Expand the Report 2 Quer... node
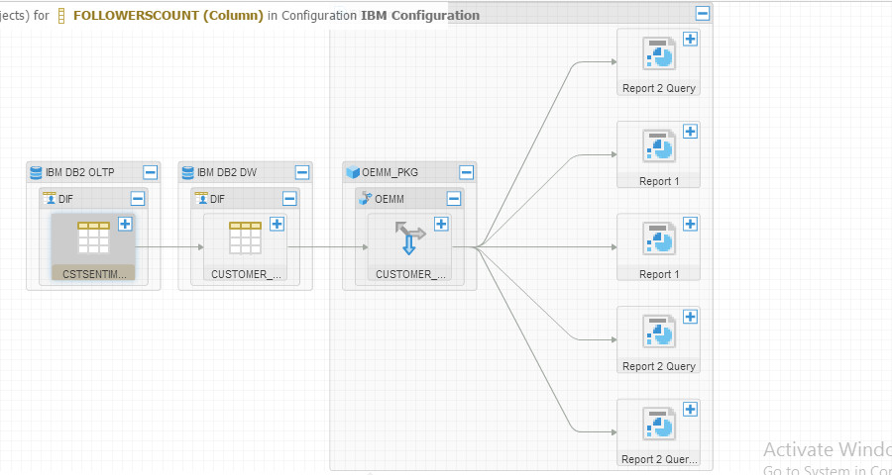892x475 pixels. (690, 409)
